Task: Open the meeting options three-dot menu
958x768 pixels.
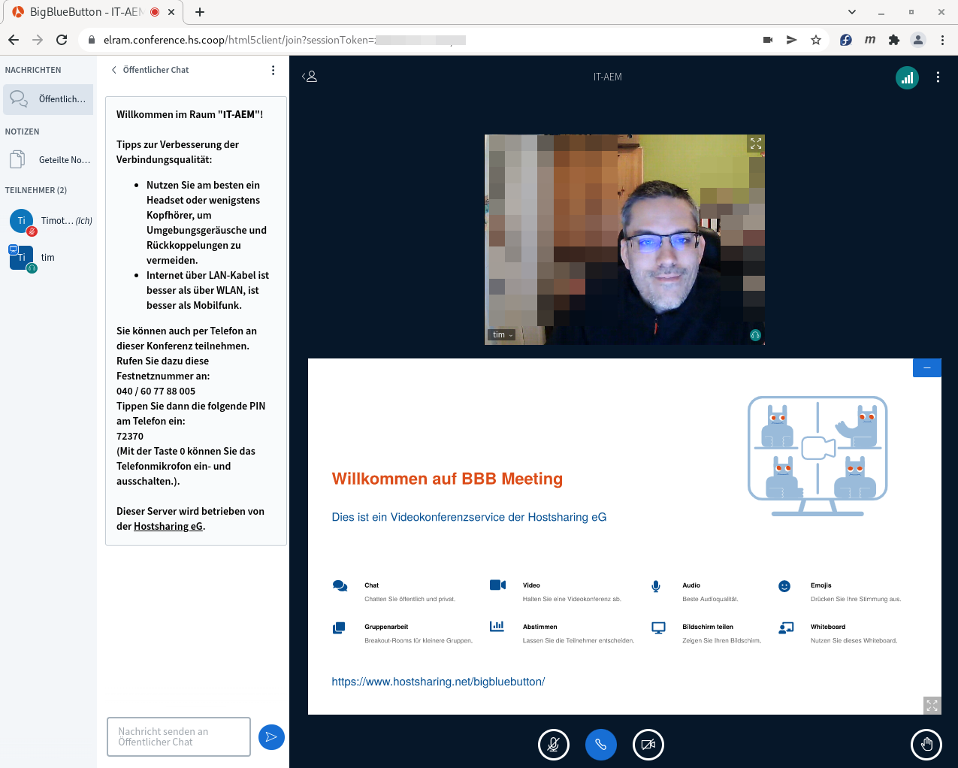Action: [x=938, y=77]
